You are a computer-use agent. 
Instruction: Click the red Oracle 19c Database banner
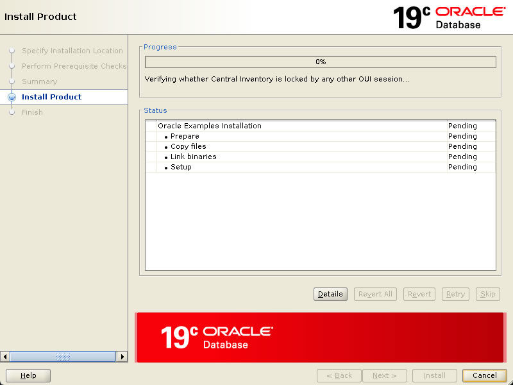tap(320, 338)
